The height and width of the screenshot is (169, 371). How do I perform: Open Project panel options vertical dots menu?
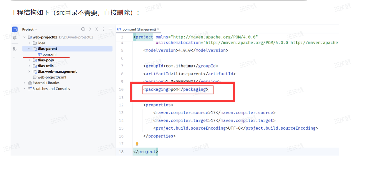pos(103,29)
